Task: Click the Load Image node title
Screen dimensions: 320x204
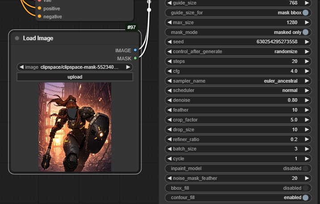Action: [x=38, y=38]
